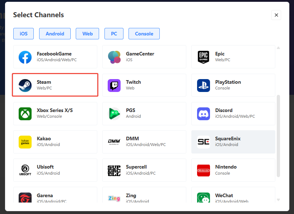The image size is (294, 214).
Task: Click the Ubisoft swirl logo icon
Action: click(25, 170)
